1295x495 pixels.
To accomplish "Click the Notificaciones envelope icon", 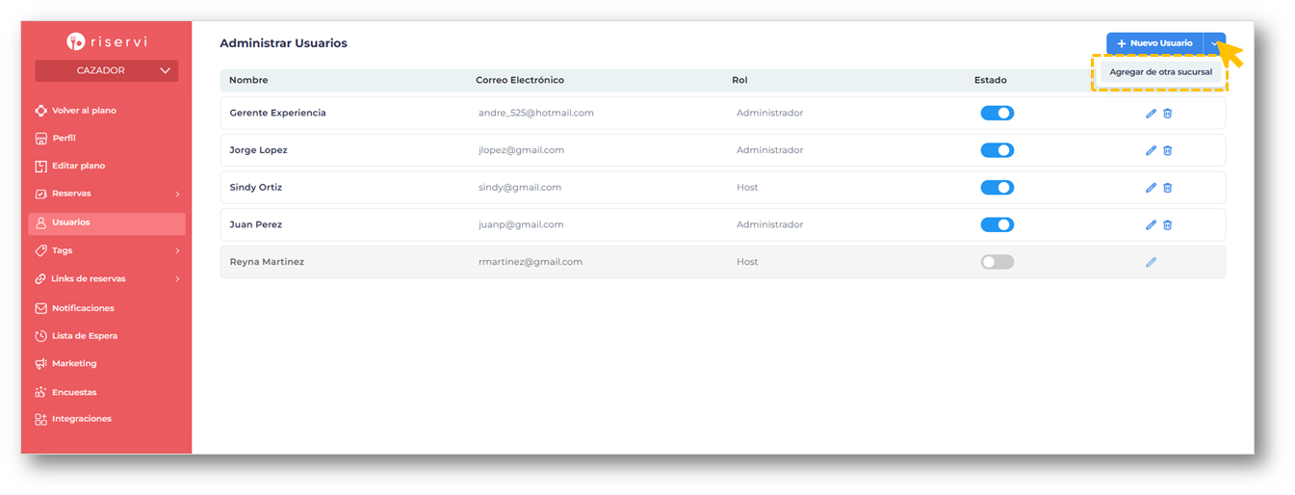I will pos(40,308).
